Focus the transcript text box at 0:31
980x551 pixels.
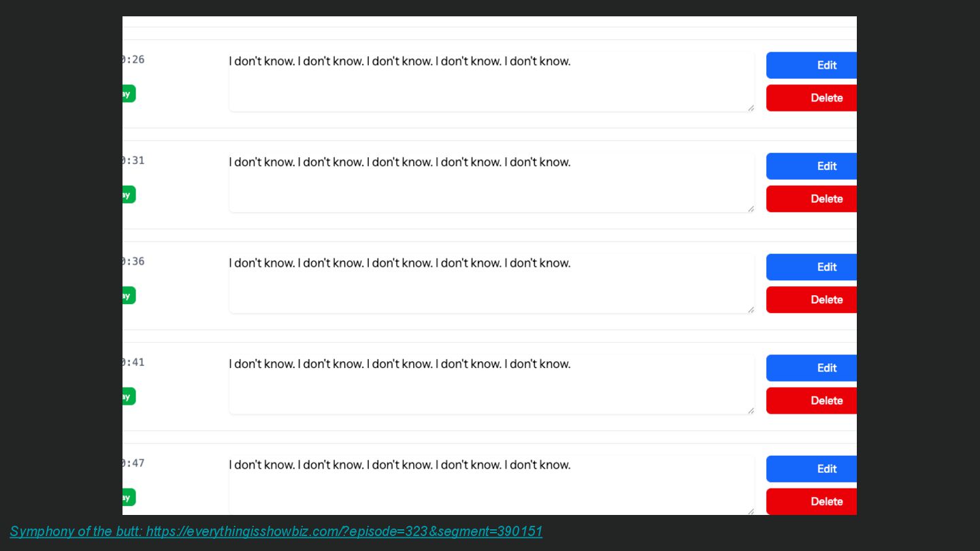[x=491, y=182]
